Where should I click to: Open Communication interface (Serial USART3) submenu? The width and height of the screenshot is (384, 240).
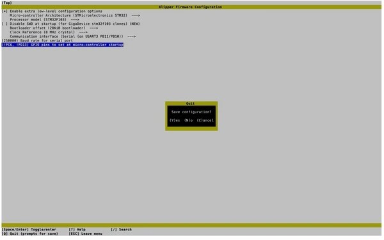(73, 36)
